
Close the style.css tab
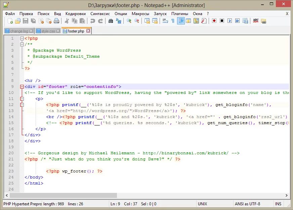coord(58,31)
